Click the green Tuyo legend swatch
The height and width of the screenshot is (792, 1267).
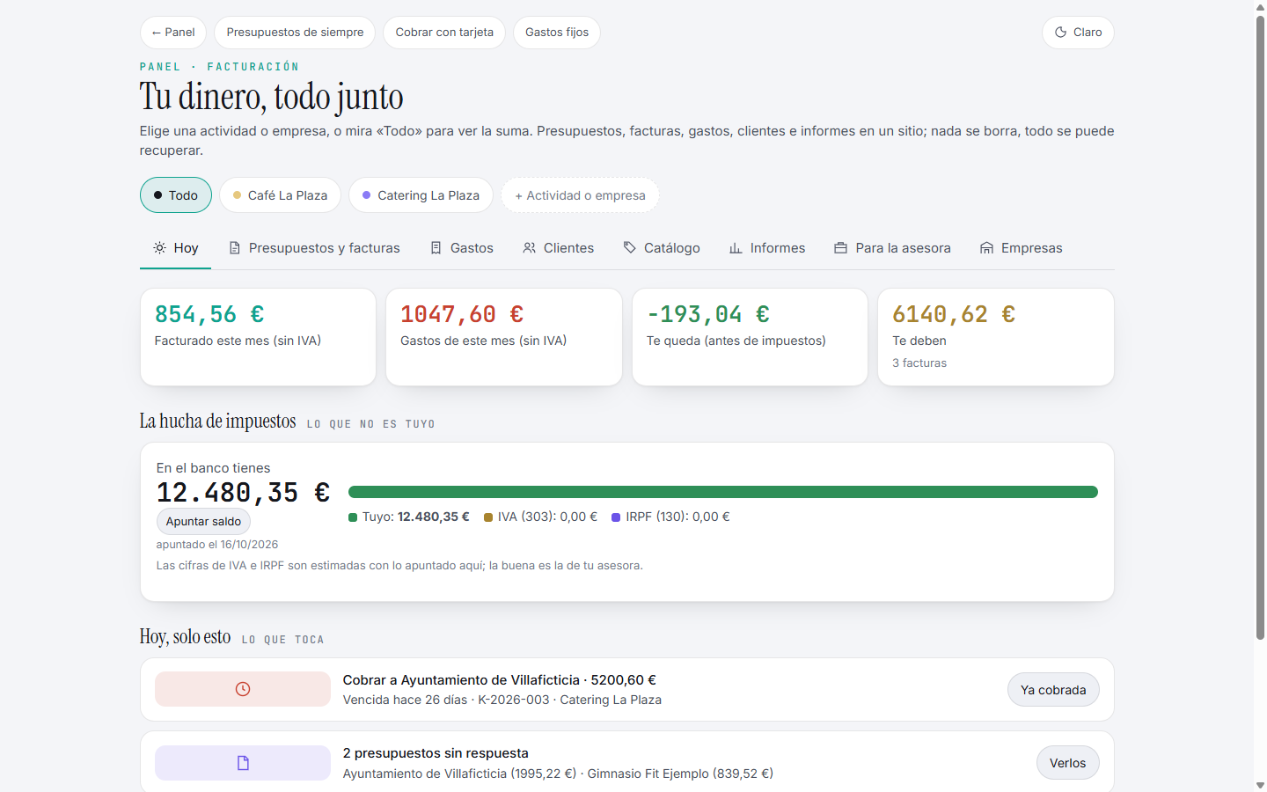coord(353,517)
